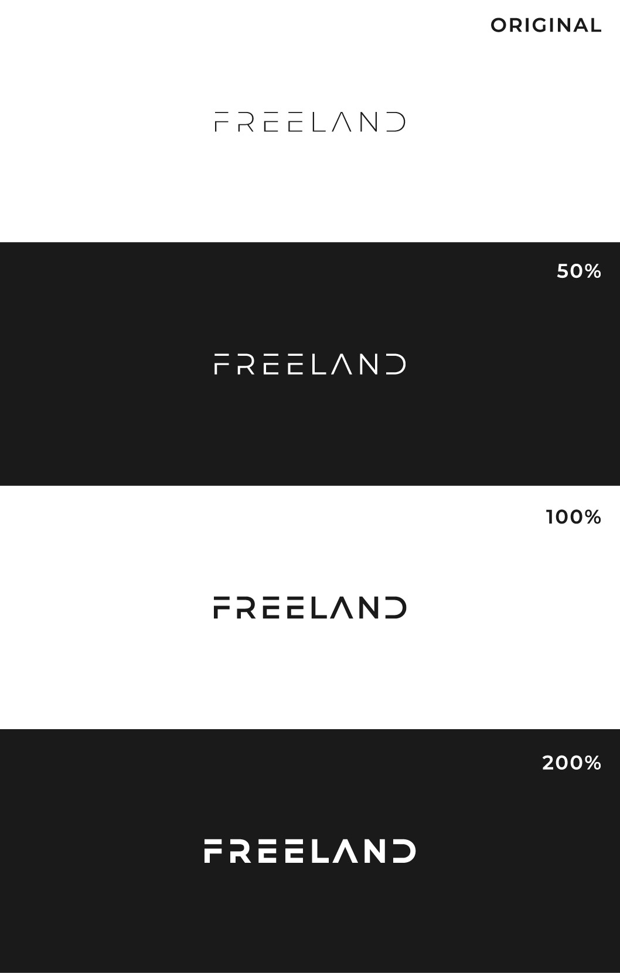Image resolution: width=620 pixels, height=973 pixels.
Task: Click letter D in the 200% logo
Action: coord(404,851)
